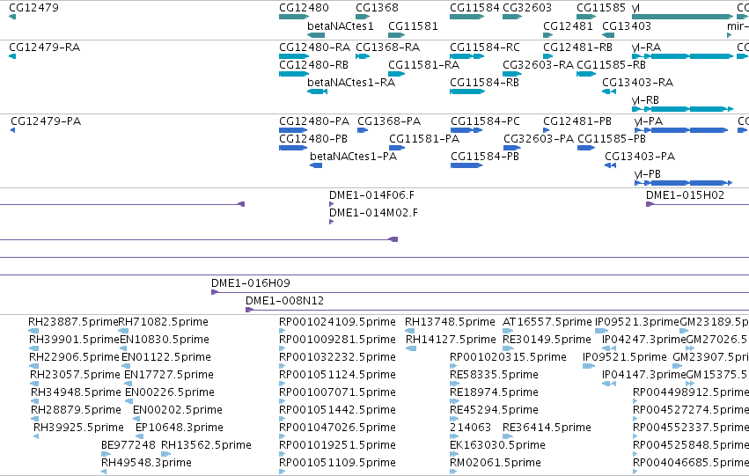Select the CG12480-PA protein feature
Image resolution: width=749 pixels, height=476 pixels.
pos(293,130)
